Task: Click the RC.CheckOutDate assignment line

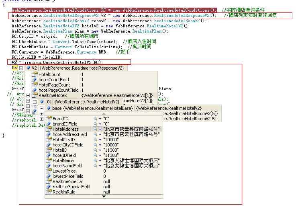Action: point(67,47)
